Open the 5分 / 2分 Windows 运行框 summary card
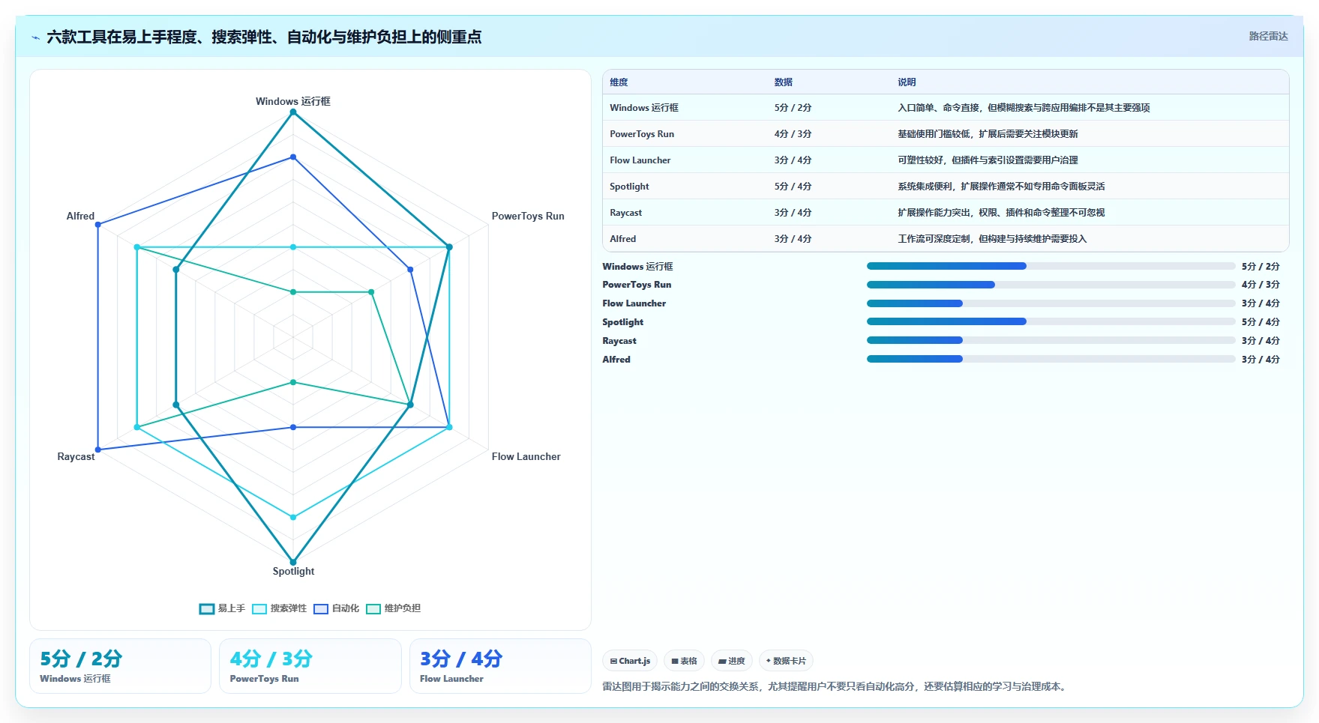The width and height of the screenshot is (1319, 723). 120,666
